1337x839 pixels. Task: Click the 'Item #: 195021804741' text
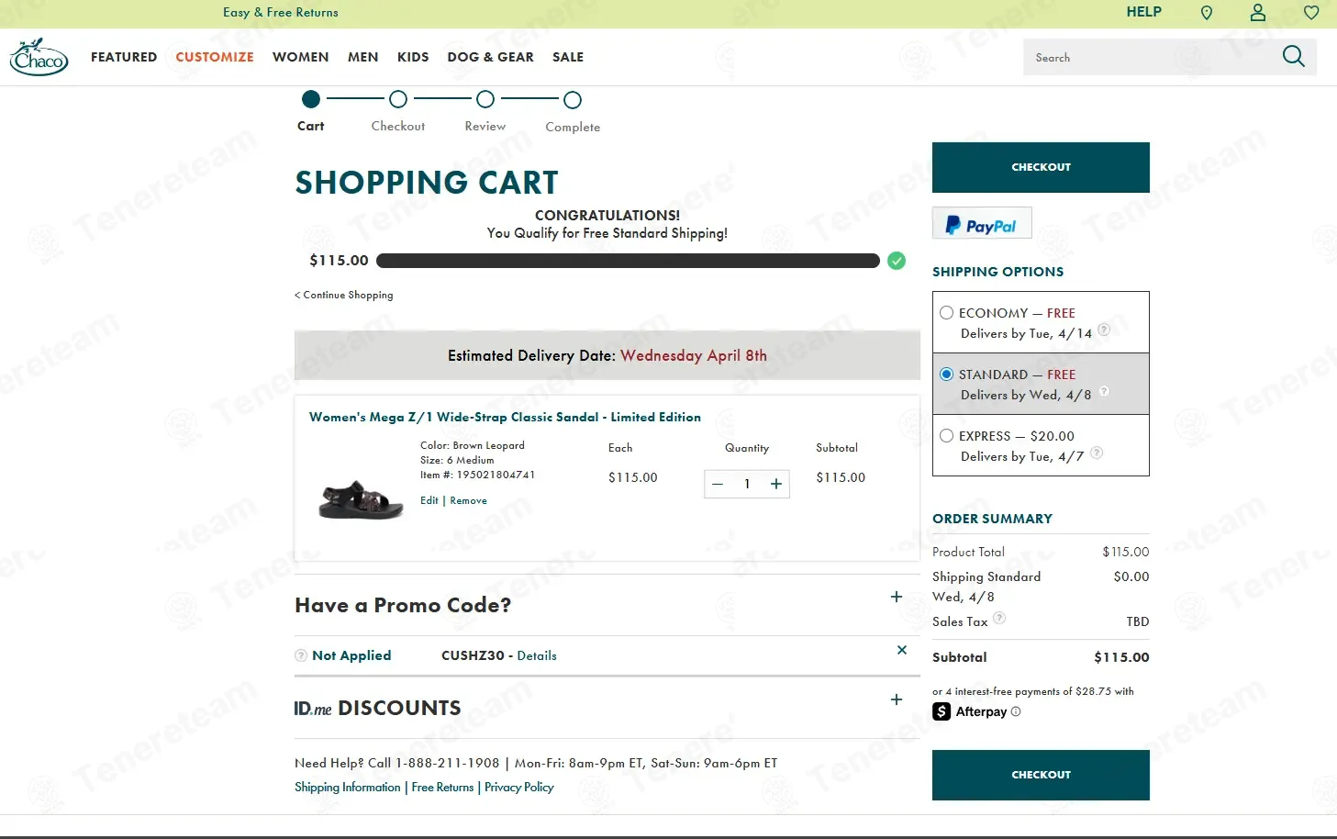pyautogui.click(x=477, y=475)
